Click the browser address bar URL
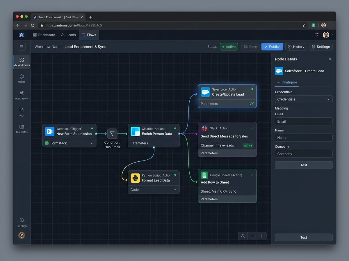This screenshot has width=349, height=261. (x=74, y=25)
